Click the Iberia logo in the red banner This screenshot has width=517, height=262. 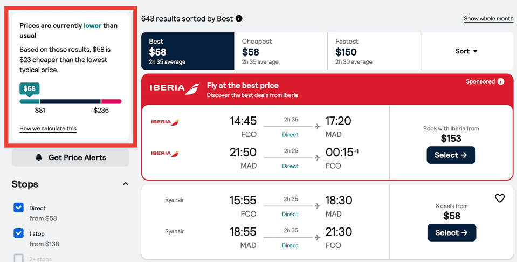click(x=174, y=89)
